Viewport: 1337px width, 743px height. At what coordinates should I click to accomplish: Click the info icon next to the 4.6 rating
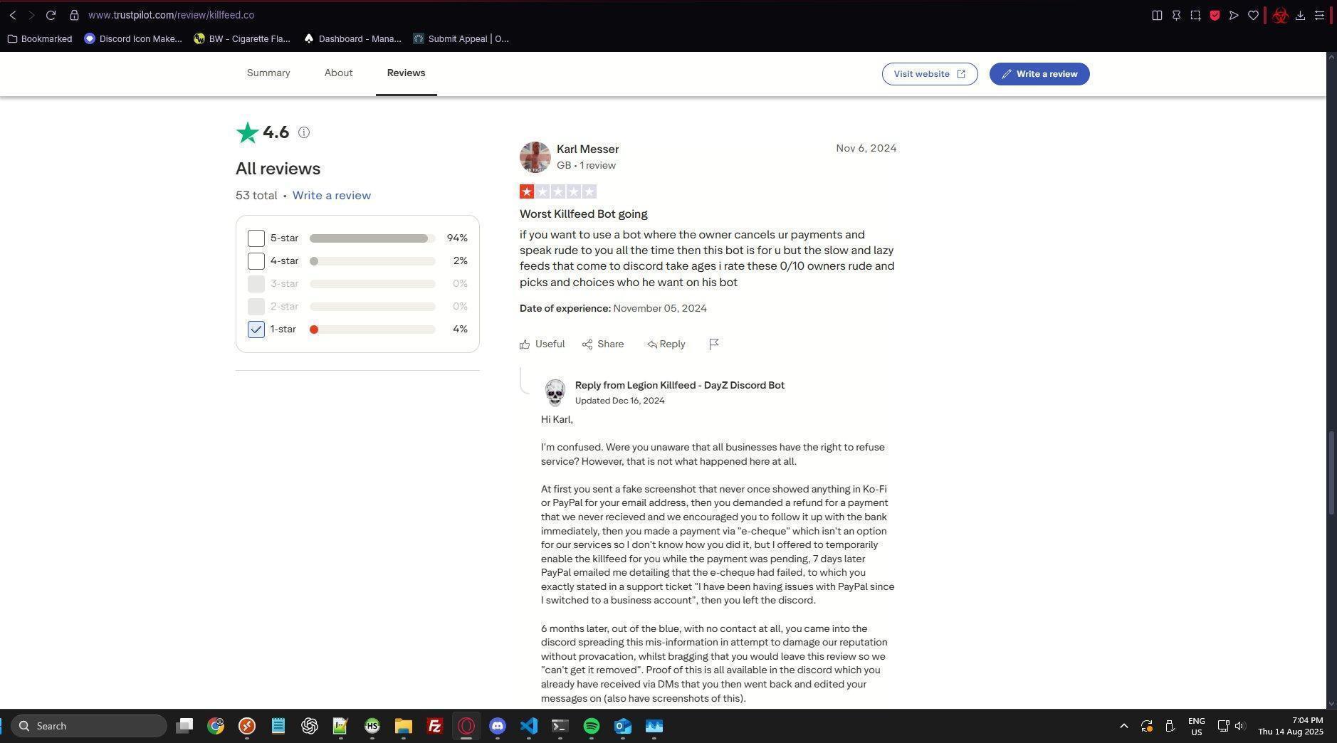304,132
